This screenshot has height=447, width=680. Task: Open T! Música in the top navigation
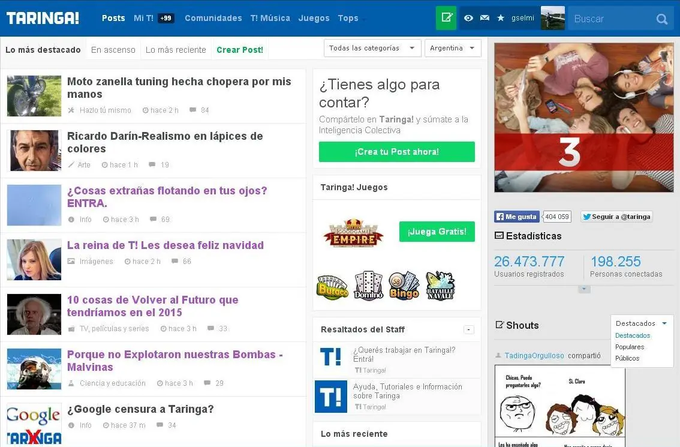coord(270,18)
